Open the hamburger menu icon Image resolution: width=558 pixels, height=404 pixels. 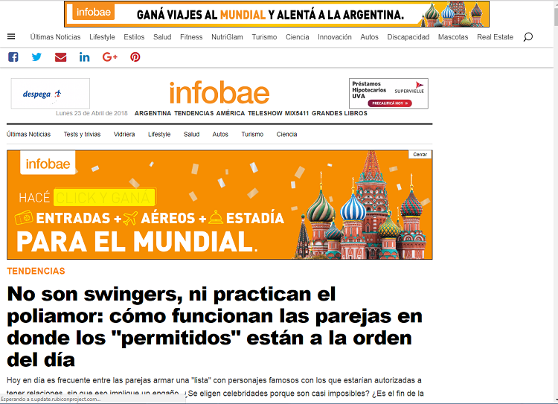[x=11, y=36]
